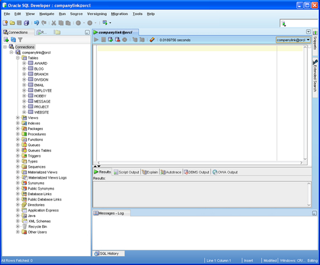Collapse the Tables folder
The image size is (320, 265).
[18, 58]
